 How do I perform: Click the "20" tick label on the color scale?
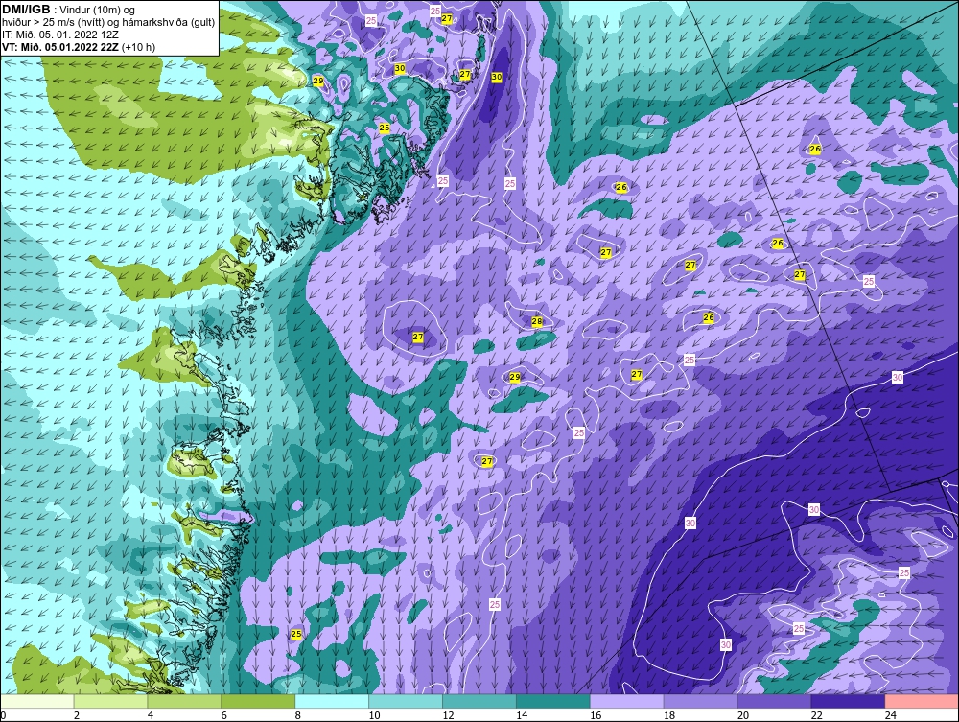click(743, 715)
